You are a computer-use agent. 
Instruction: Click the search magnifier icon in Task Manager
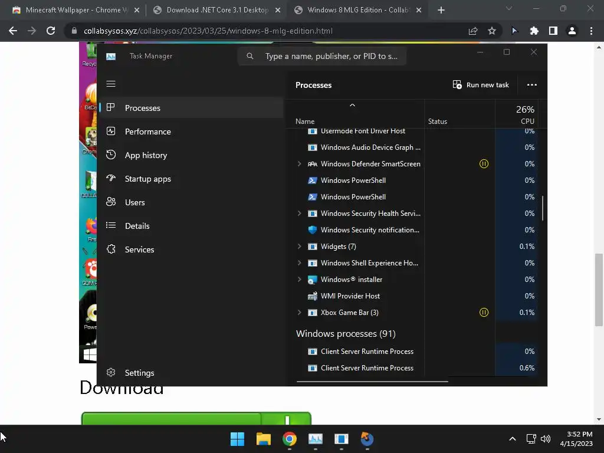250,56
